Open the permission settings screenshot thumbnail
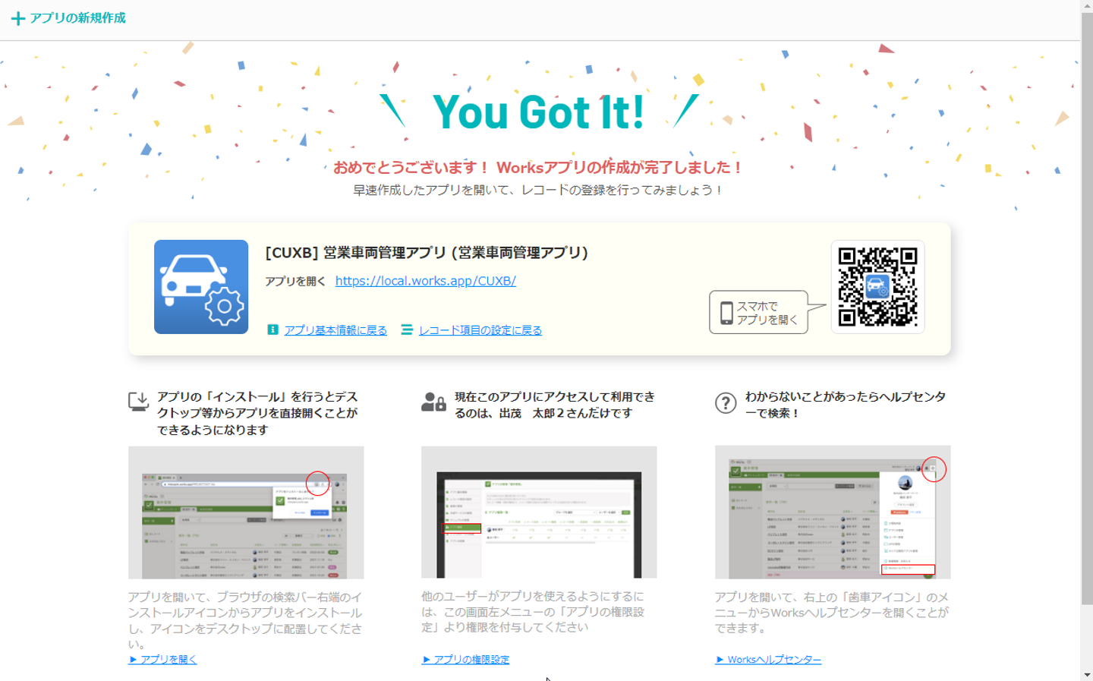The height and width of the screenshot is (681, 1093). [x=539, y=512]
